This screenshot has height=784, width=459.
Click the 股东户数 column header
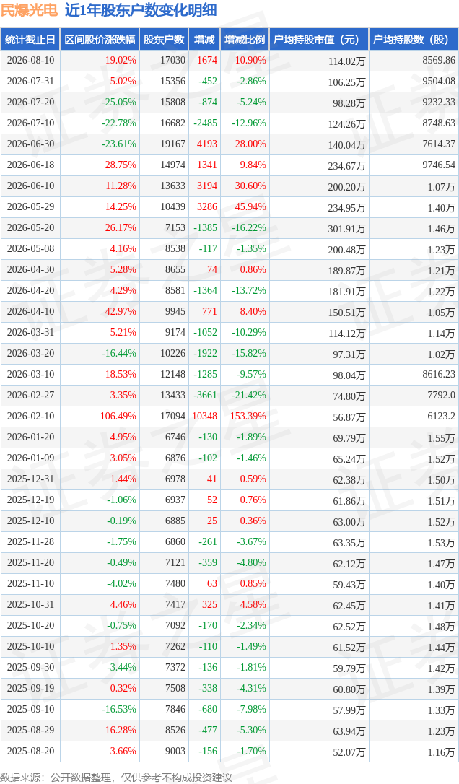[164, 40]
